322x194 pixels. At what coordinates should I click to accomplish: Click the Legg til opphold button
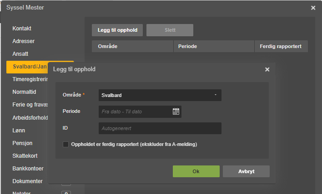pyautogui.click(x=117, y=30)
